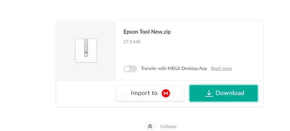This screenshot has height=131, width=290.
Task: Select the 'Epson Tool New.zip' file name
Action: click(147, 32)
